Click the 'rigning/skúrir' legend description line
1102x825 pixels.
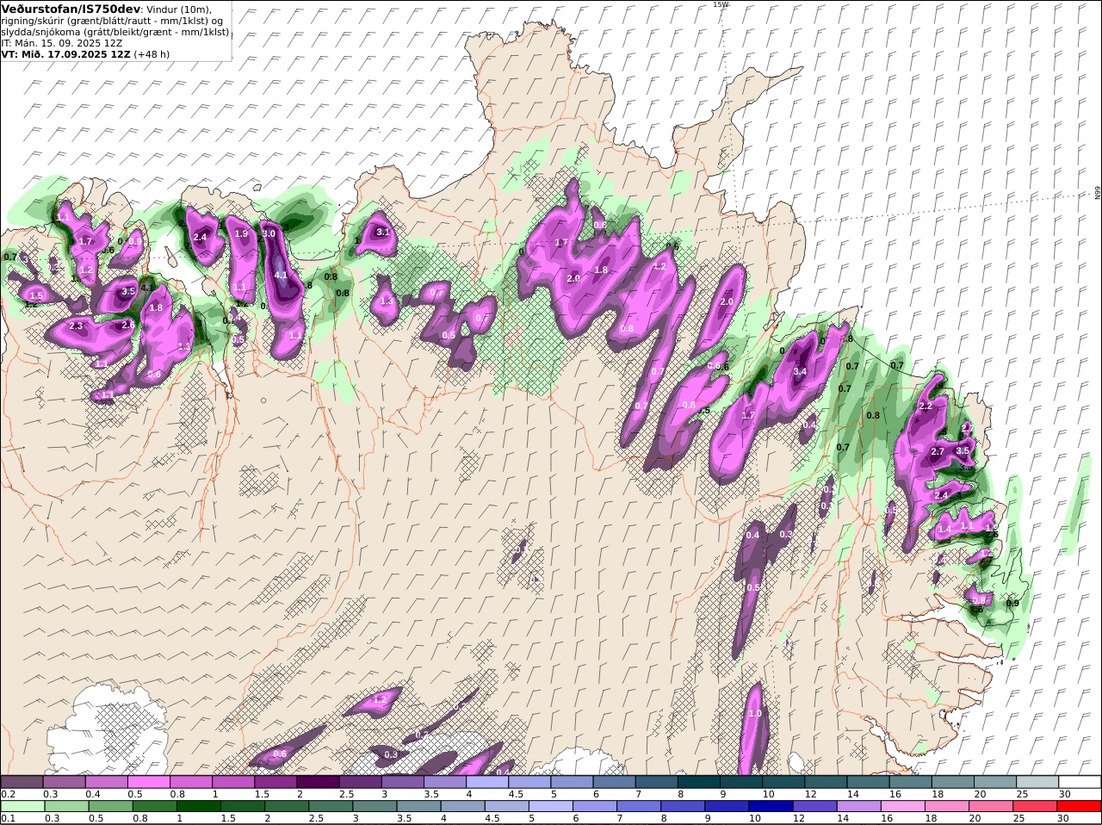113,21
